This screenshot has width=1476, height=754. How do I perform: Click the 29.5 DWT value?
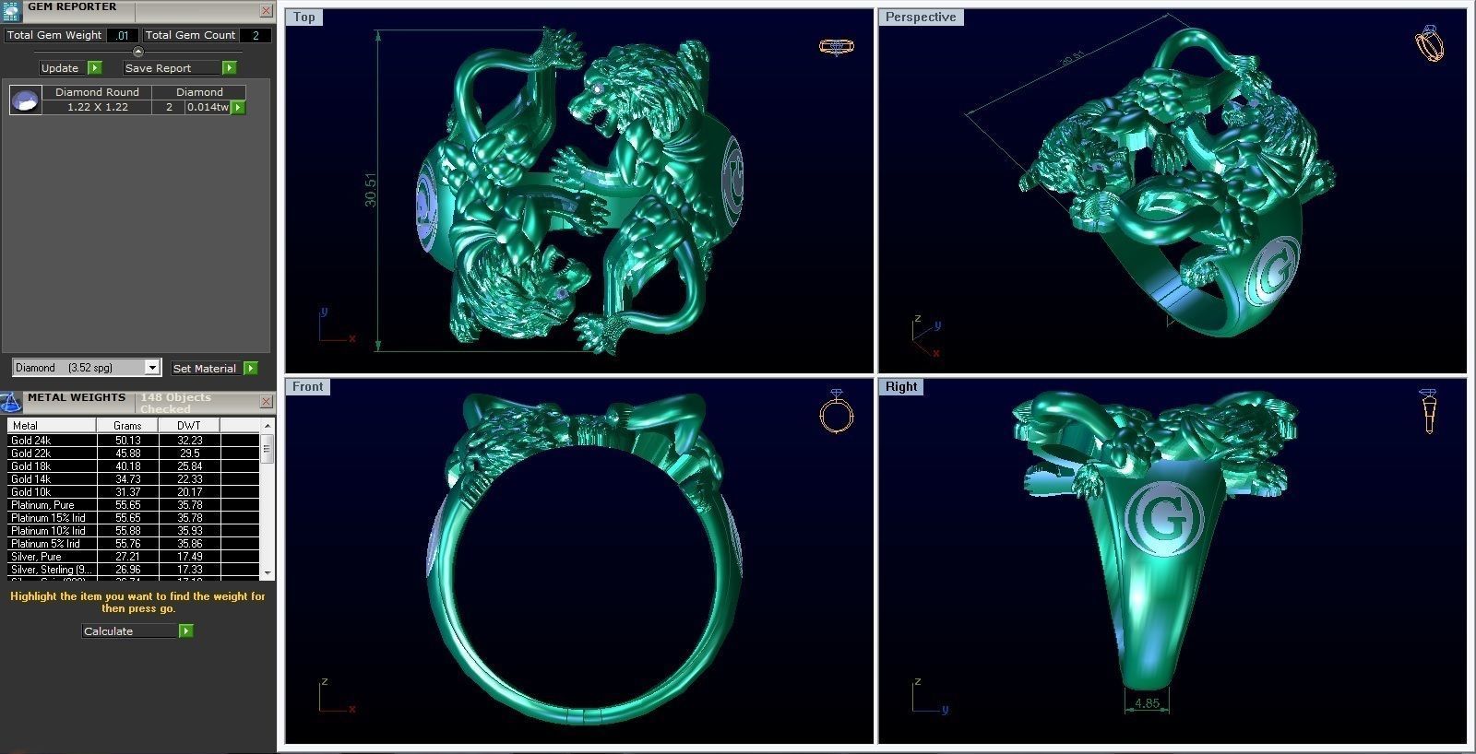pyautogui.click(x=189, y=454)
